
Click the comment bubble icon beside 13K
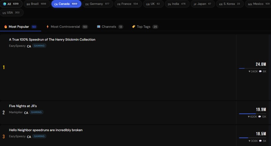click(x=260, y=117)
